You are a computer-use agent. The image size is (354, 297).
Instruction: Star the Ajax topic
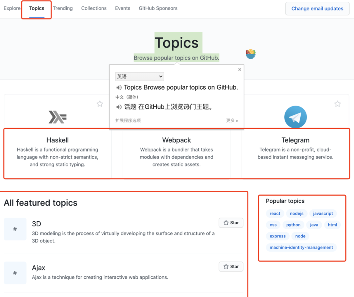[231, 267]
